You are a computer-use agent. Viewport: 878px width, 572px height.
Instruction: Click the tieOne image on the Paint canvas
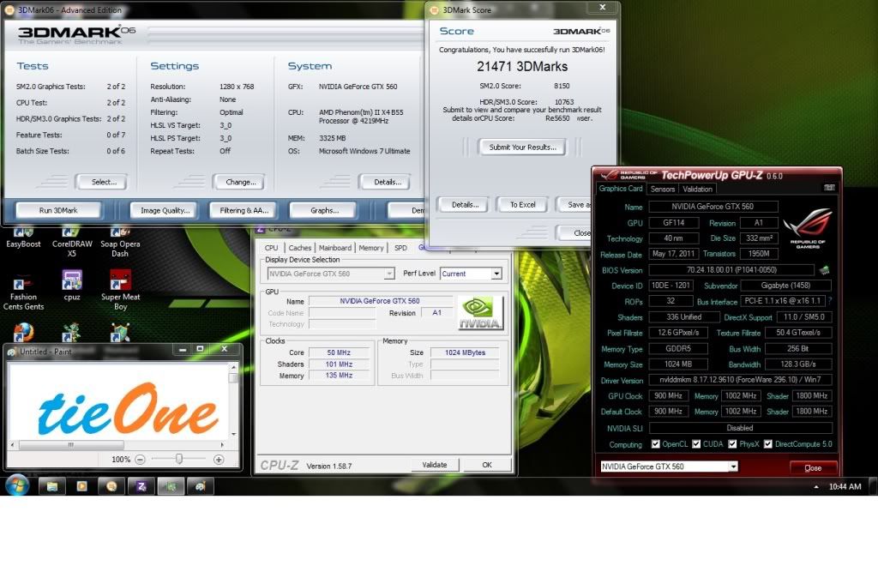pyautogui.click(x=129, y=411)
